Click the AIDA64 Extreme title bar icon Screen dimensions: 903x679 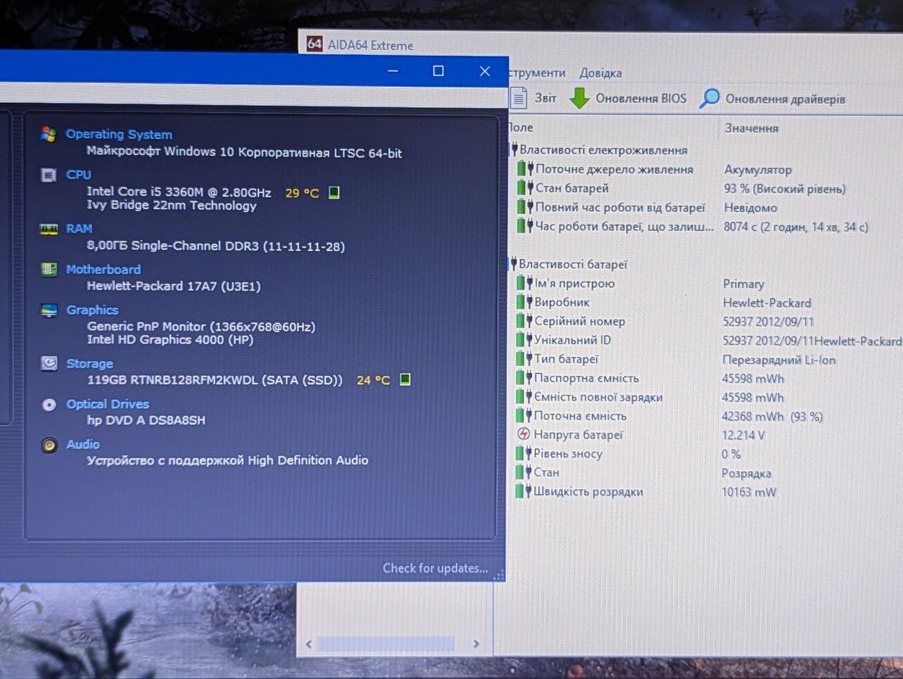coord(315,44)
